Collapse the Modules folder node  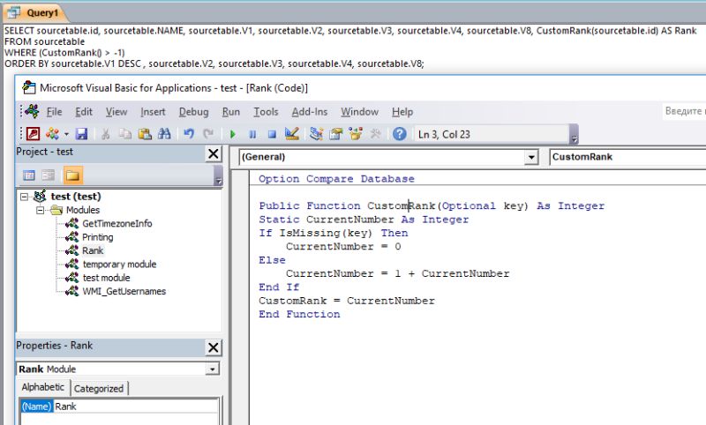click(x=41, y=210)
